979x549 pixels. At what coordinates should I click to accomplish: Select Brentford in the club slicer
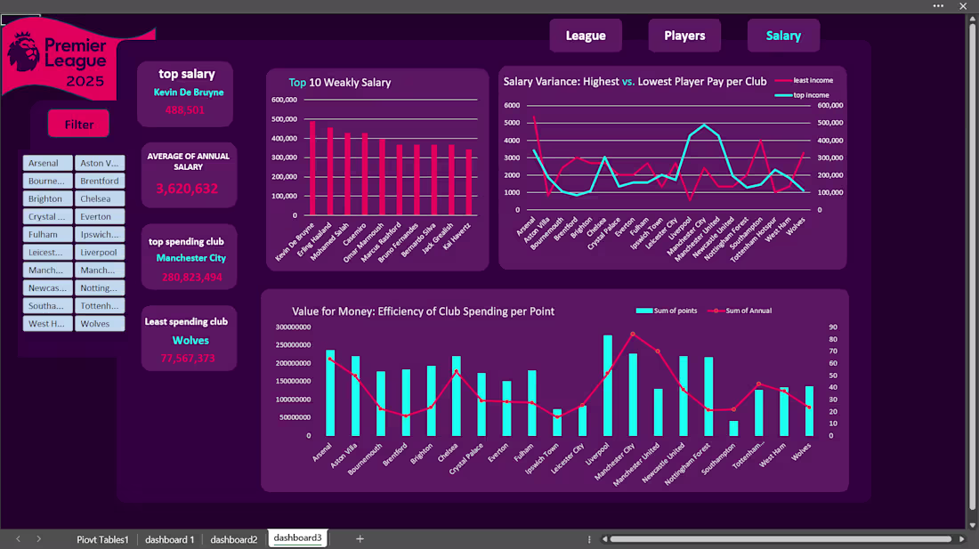point(100,181)
